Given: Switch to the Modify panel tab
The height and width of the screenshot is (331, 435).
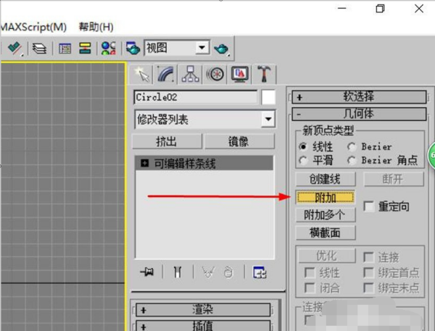Looking at the screenshot, I should pyautogui.click(x=165, y=75).
